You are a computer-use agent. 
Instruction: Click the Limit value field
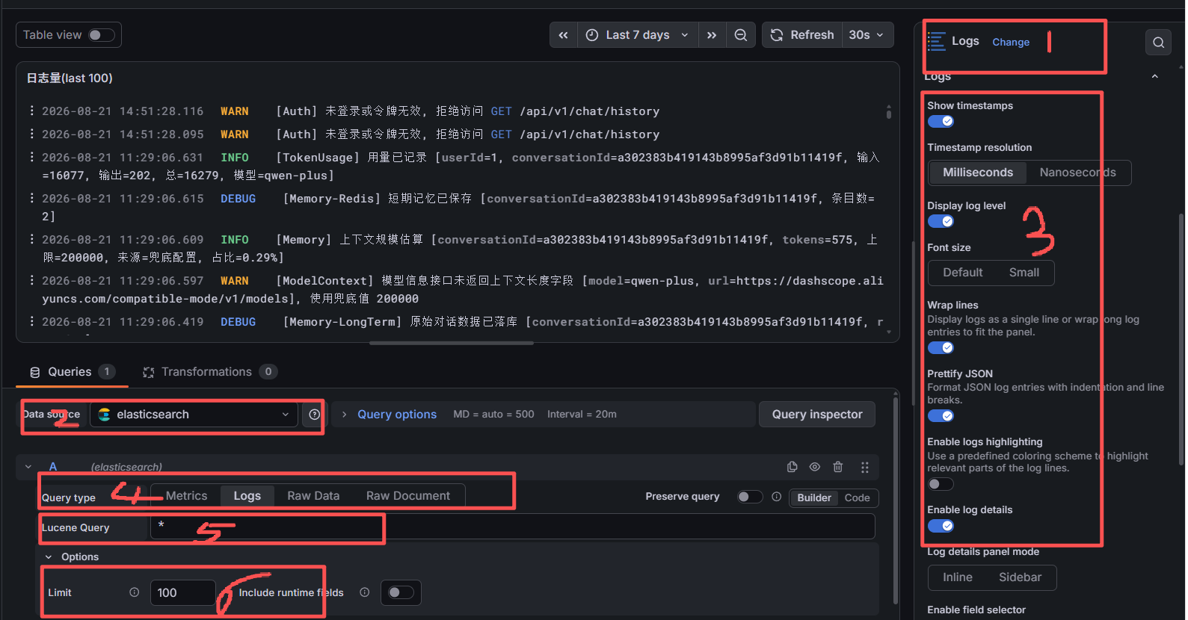coord(182,593)
